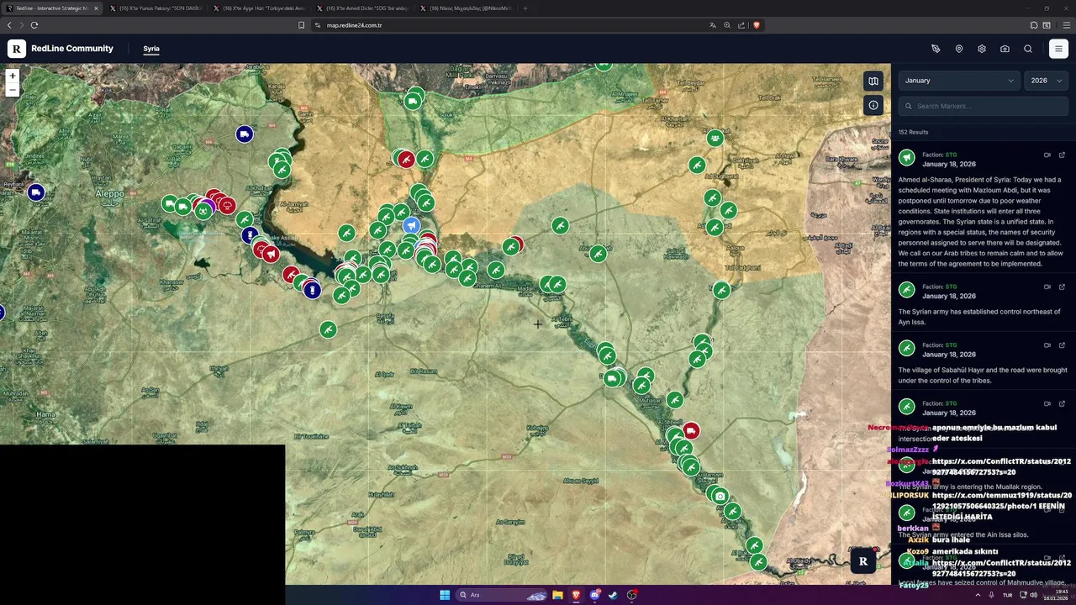Click the group marker in northeast Hasakah
Viewport: 1076px width, 605px height.
(715, 138)
